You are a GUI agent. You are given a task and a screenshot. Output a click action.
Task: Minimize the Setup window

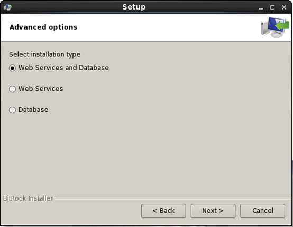[x=261, y=7]
